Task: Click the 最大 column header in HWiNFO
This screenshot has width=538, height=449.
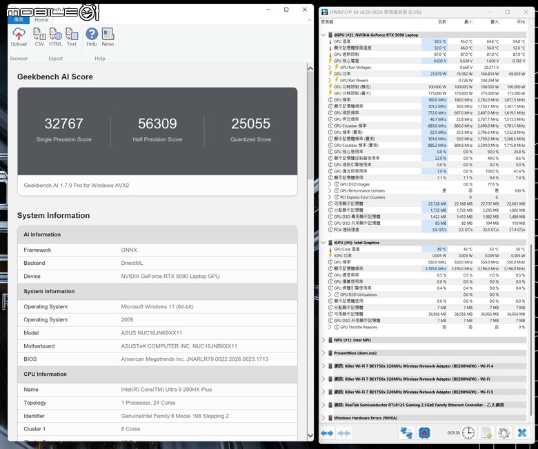Action: pyautogui.click(x=495, y=21)
